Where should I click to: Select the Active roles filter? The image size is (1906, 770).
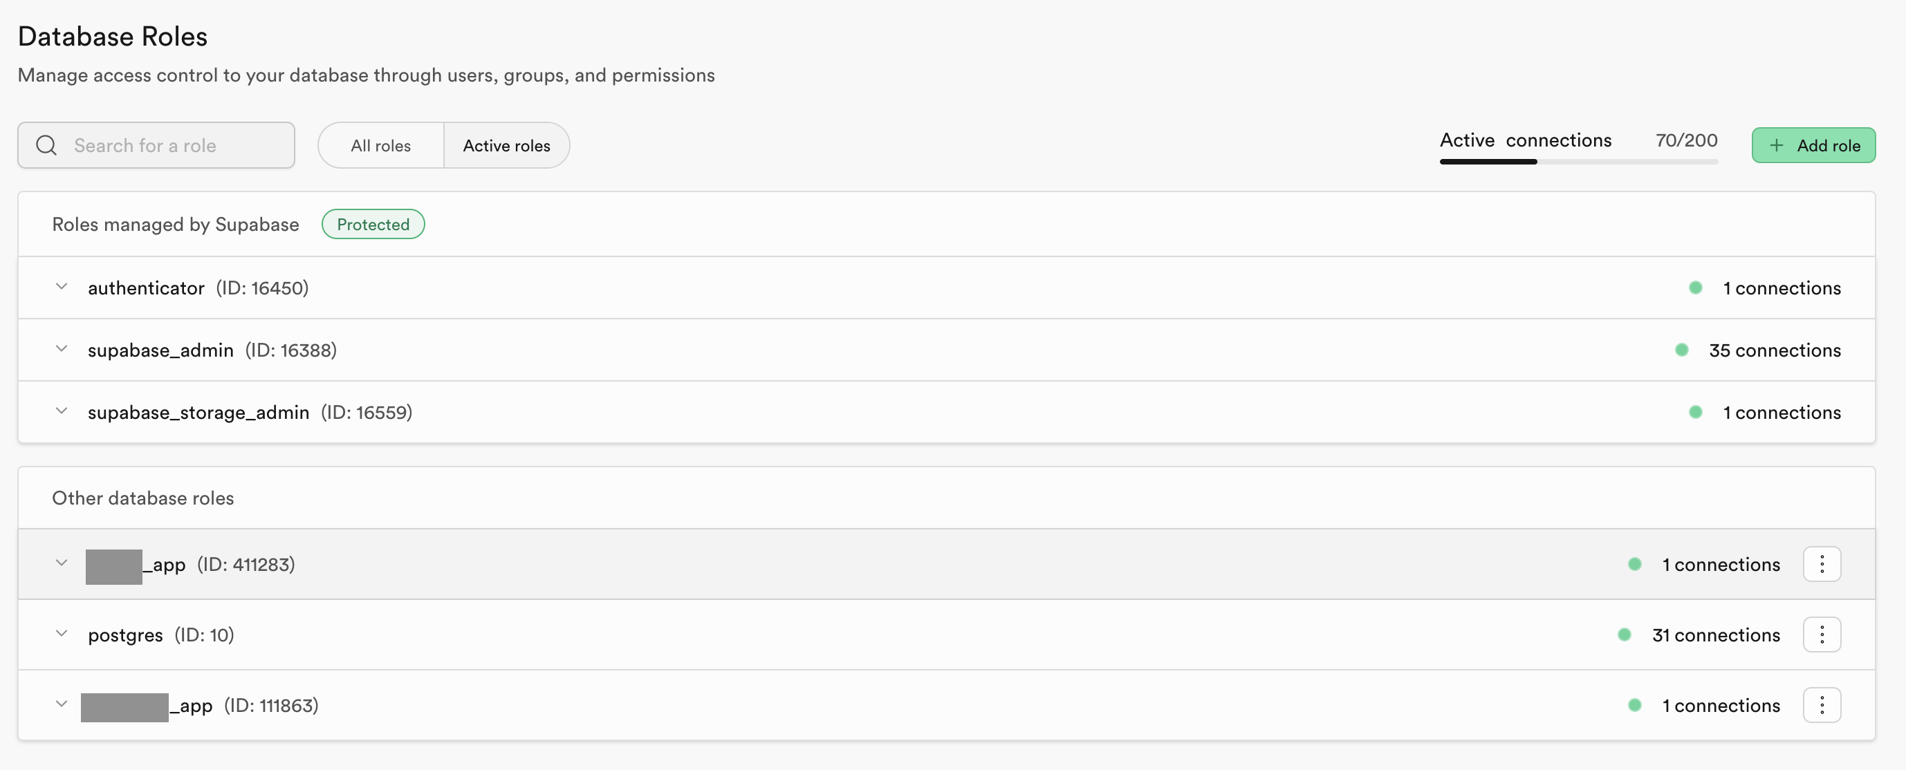tap(506, 145)
